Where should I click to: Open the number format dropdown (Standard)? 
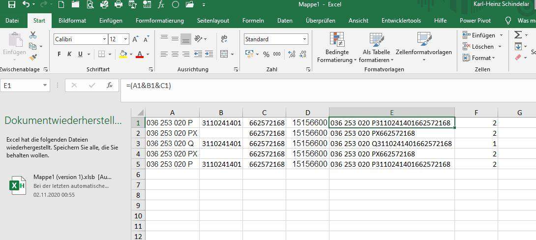point(304,39)
